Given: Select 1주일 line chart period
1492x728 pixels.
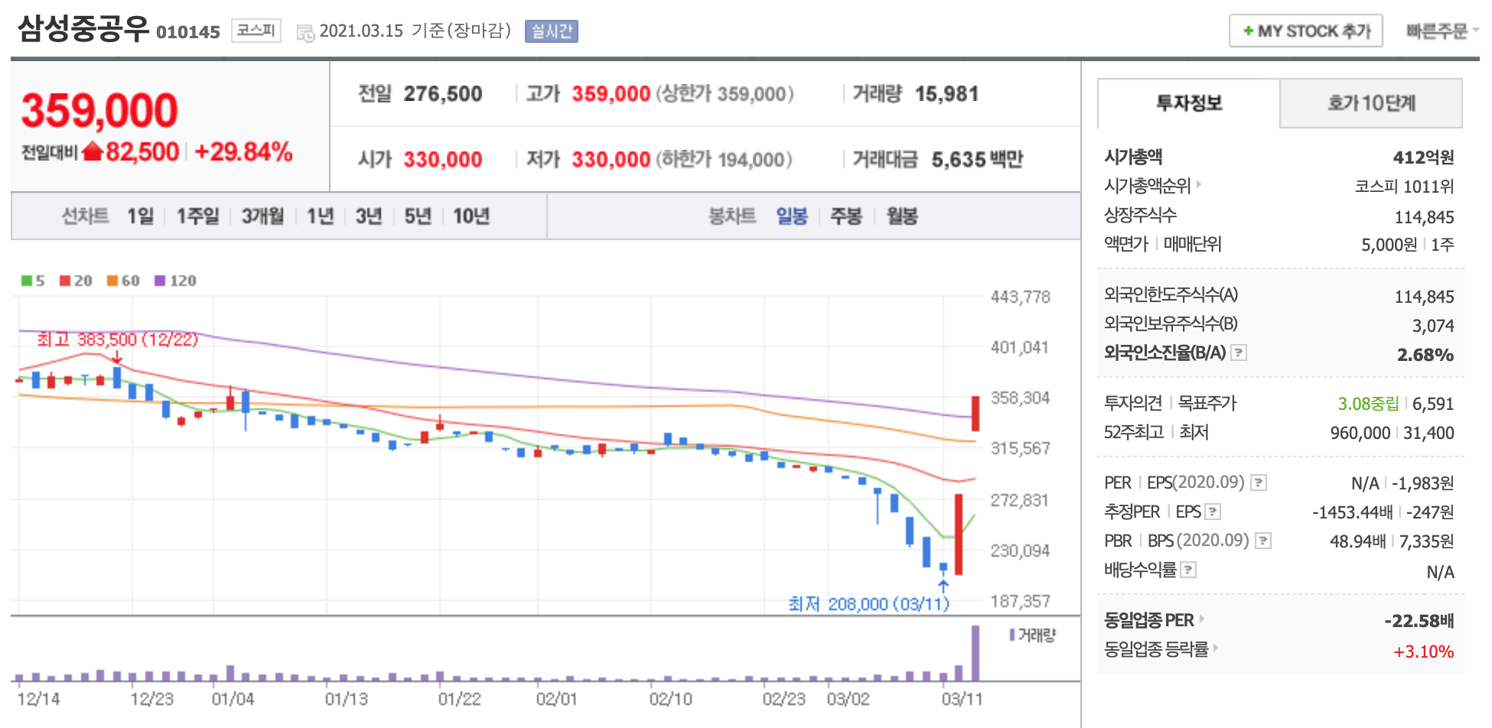Looking at the screenshot, I should point(197,216).
